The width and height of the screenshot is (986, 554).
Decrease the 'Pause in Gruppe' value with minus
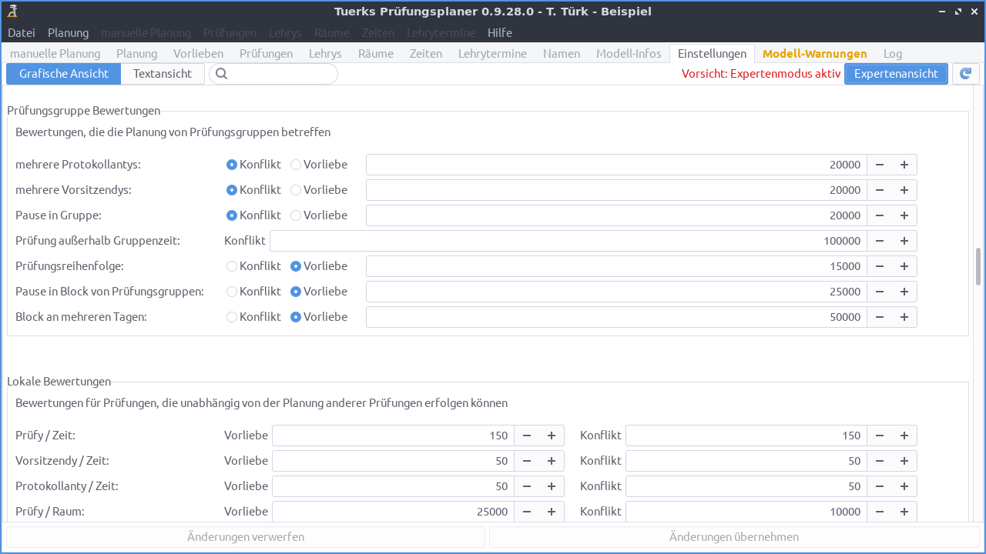pyautogui.click(x=880, y=215)
